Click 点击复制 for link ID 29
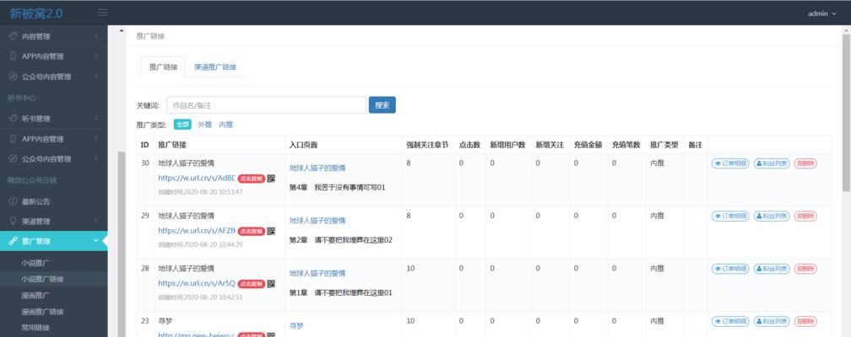The width and height of the screenshot is (851, 337). (252, 231)
